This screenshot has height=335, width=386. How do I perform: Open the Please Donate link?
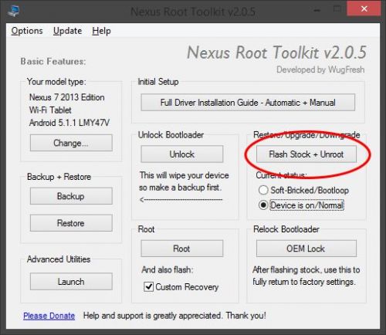49,316
